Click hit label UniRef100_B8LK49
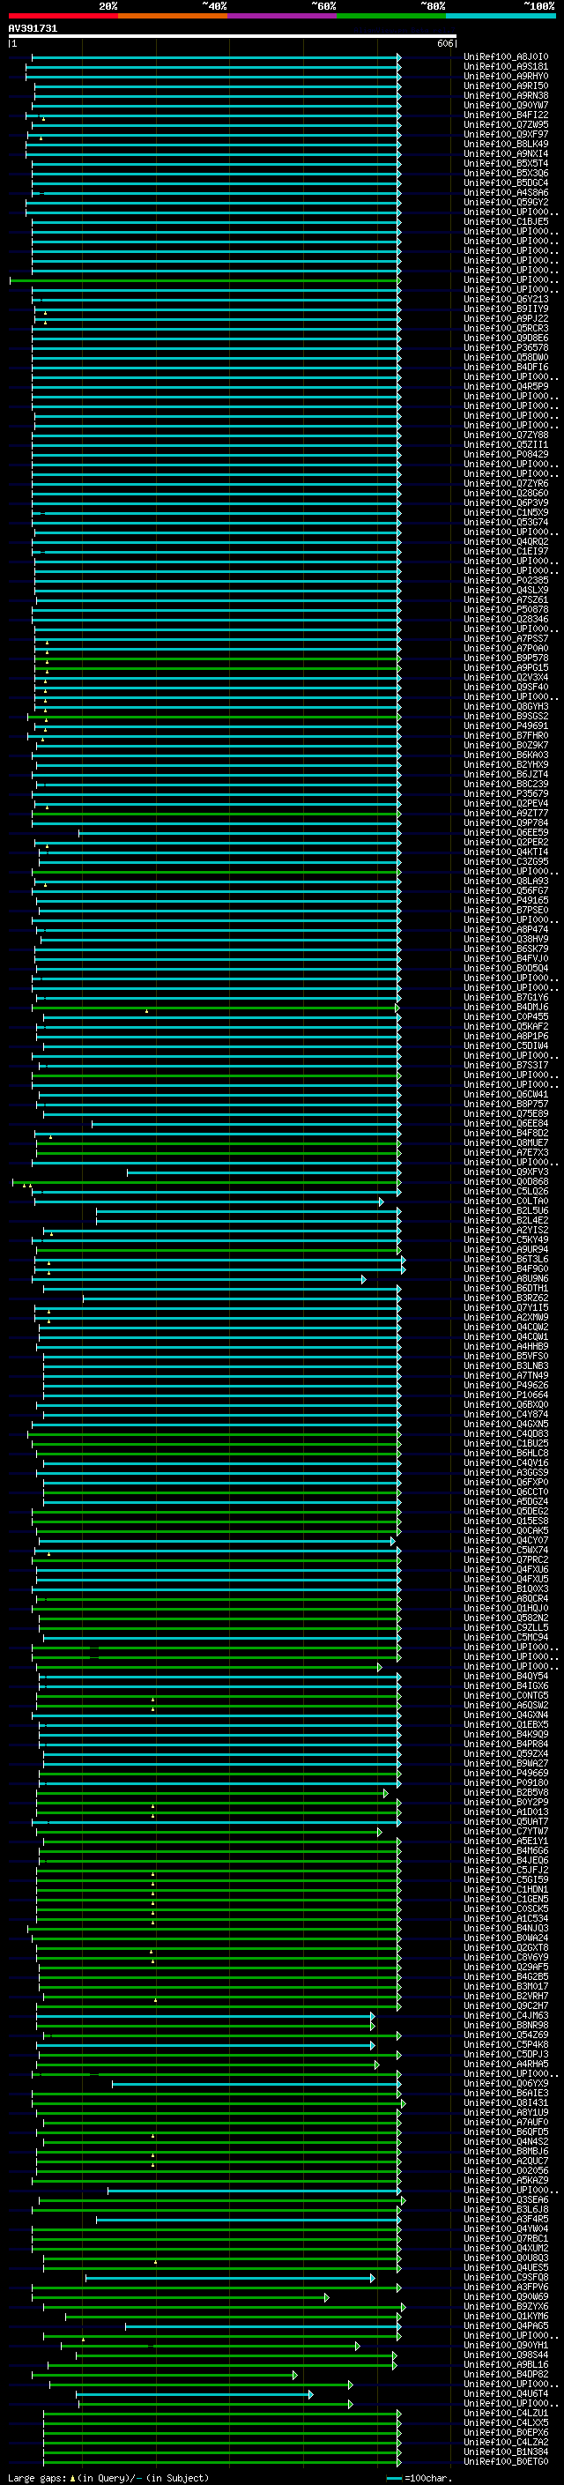 tap(506, 144)
